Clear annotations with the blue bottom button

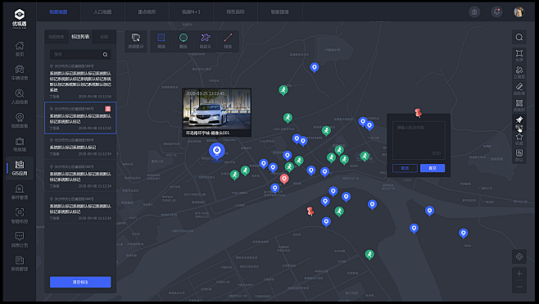coord(80,282)
